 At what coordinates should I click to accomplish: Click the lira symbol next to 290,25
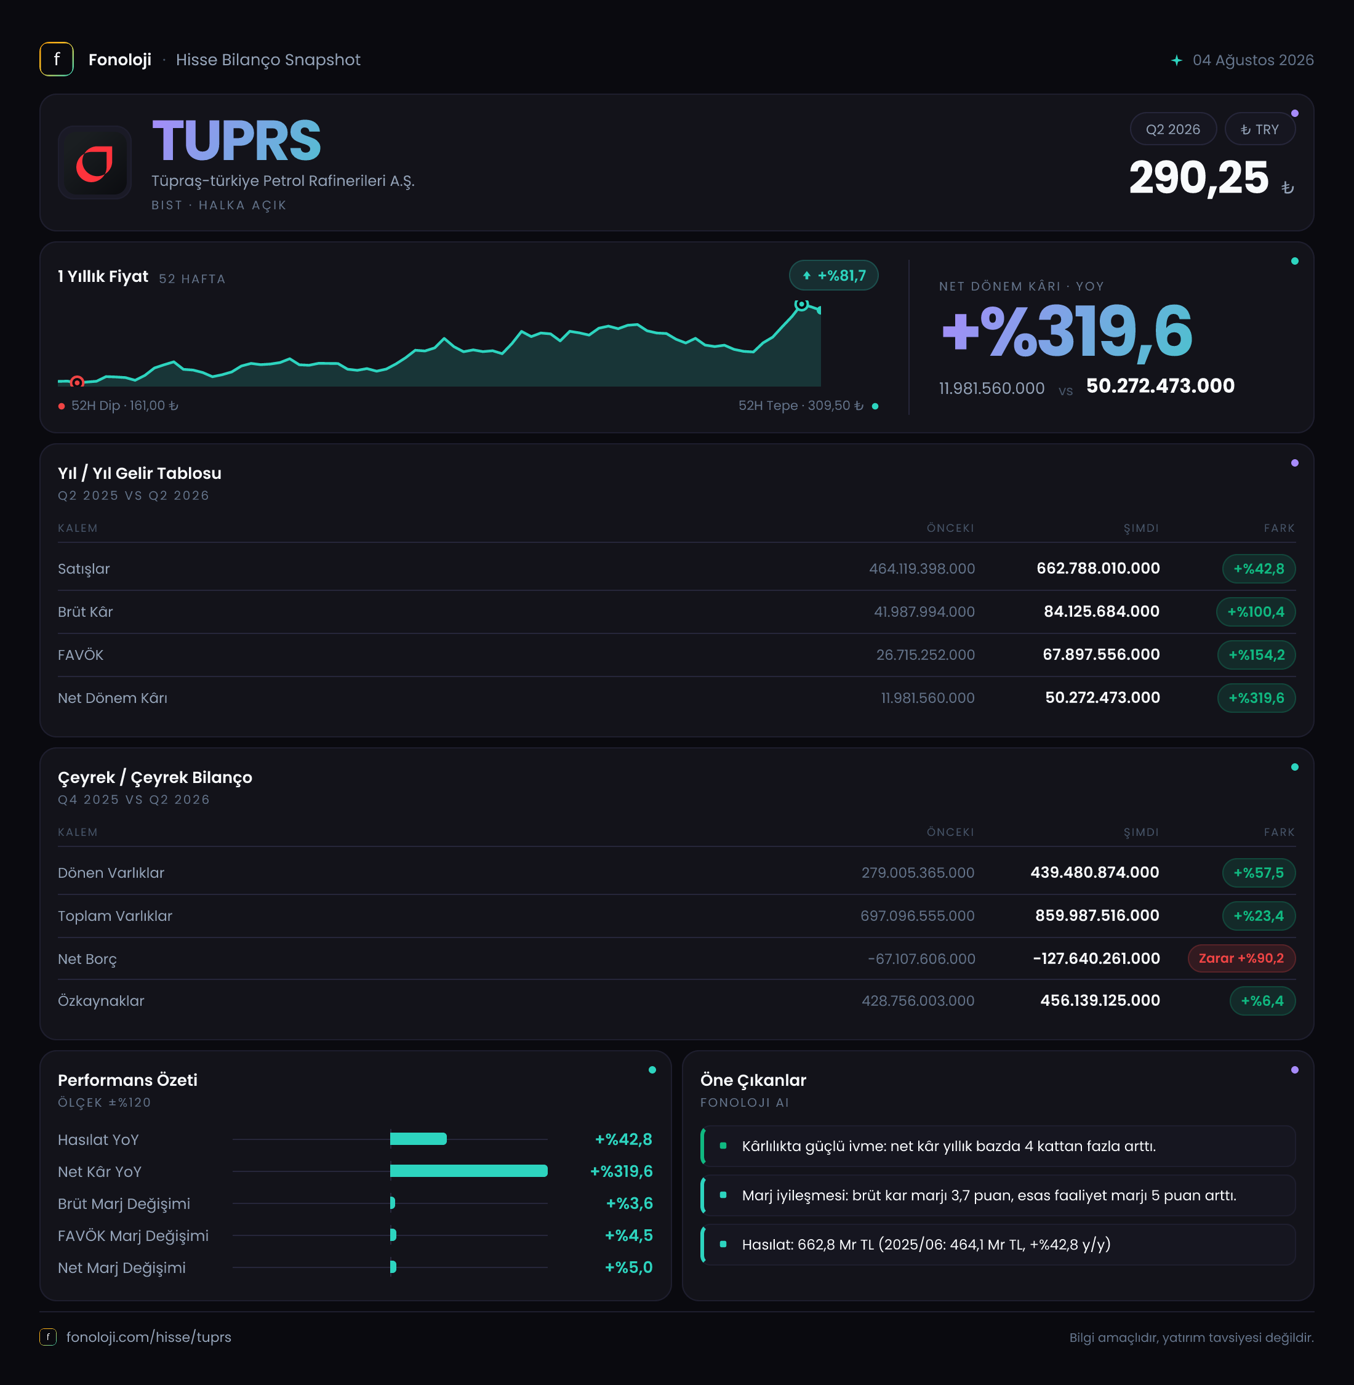coord(1287,188)
